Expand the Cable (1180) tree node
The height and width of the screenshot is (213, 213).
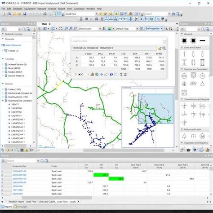click(3, 89)
